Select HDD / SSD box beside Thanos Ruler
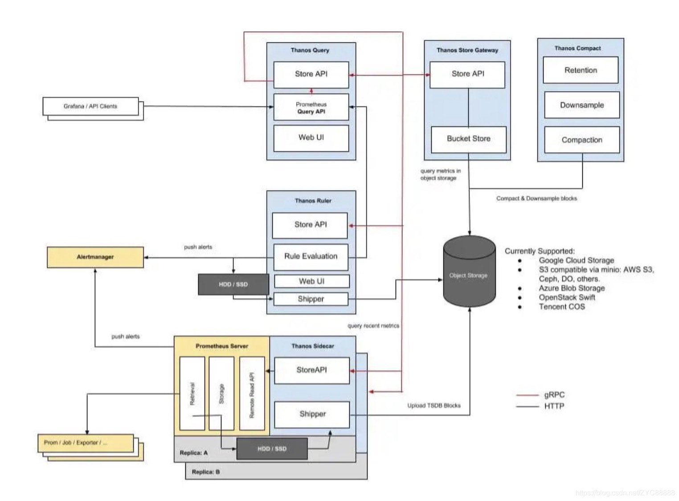679x501 pixels. click(233, 284)
